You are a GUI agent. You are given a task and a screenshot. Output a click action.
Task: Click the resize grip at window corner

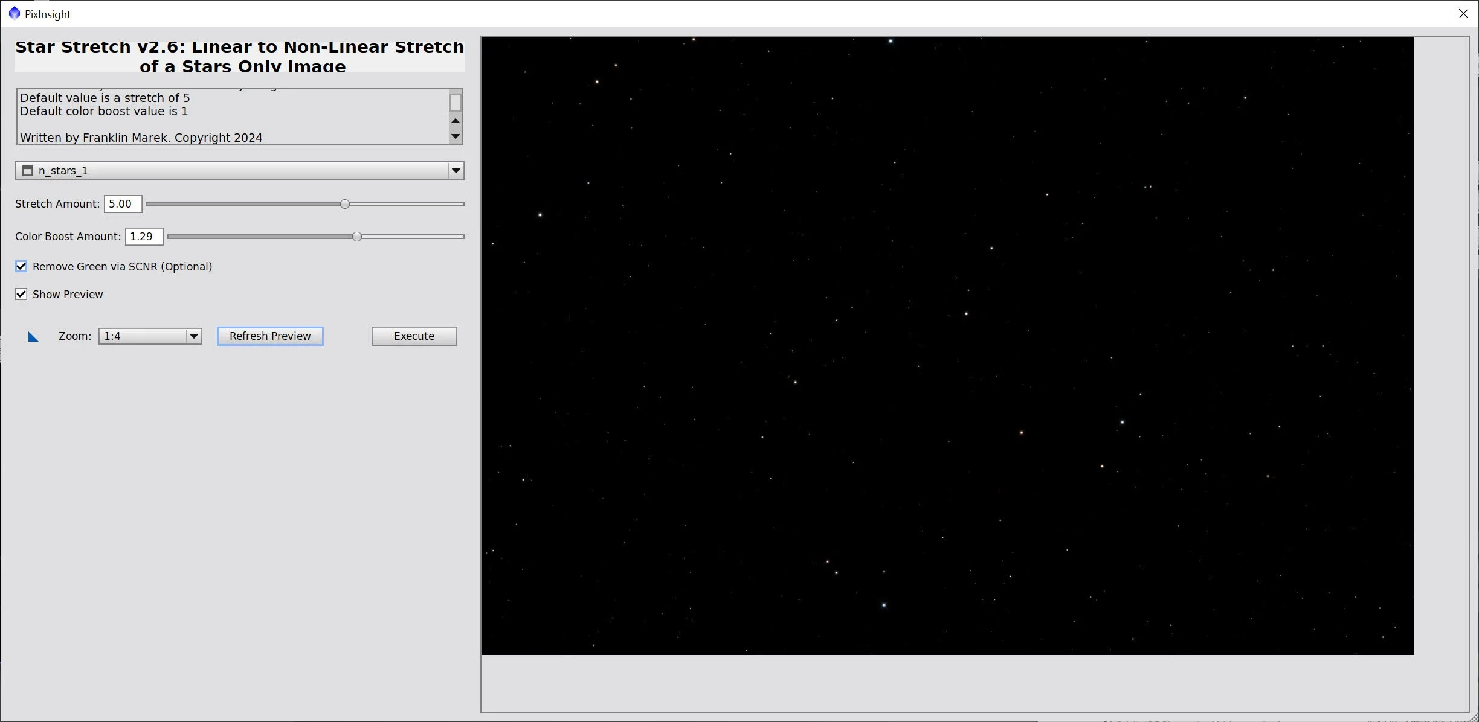[x=1474, y=717]
